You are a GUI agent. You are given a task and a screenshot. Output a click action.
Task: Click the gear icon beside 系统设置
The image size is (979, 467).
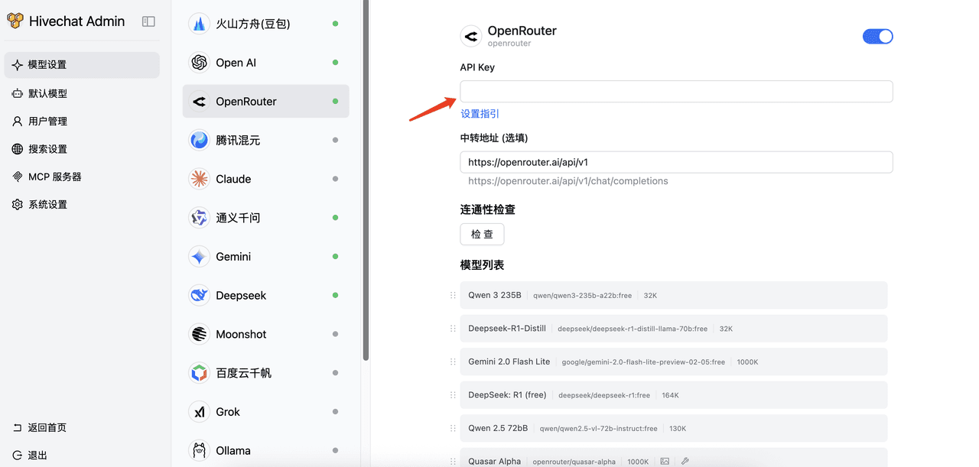17,204
